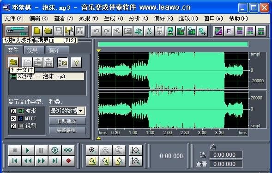The width and height of the screenshot is (272, 173).
Task: Open the 效果(T) menu
Action: (89, 19)
